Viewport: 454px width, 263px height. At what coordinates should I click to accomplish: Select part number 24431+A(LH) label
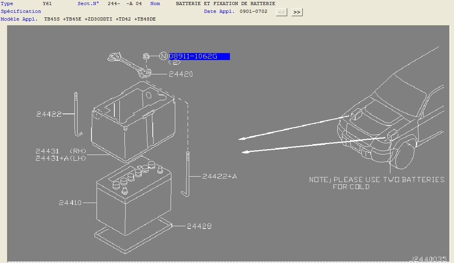(61, 158)
